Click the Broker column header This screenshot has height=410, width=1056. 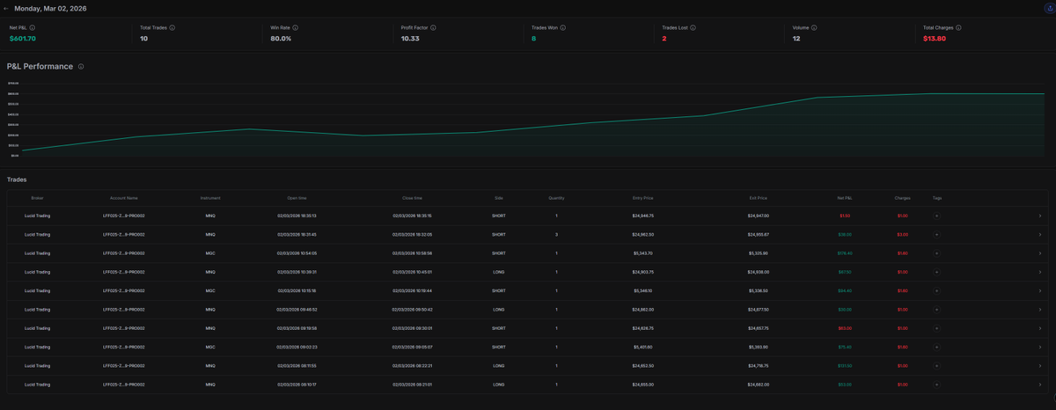(x=37, y=198)
